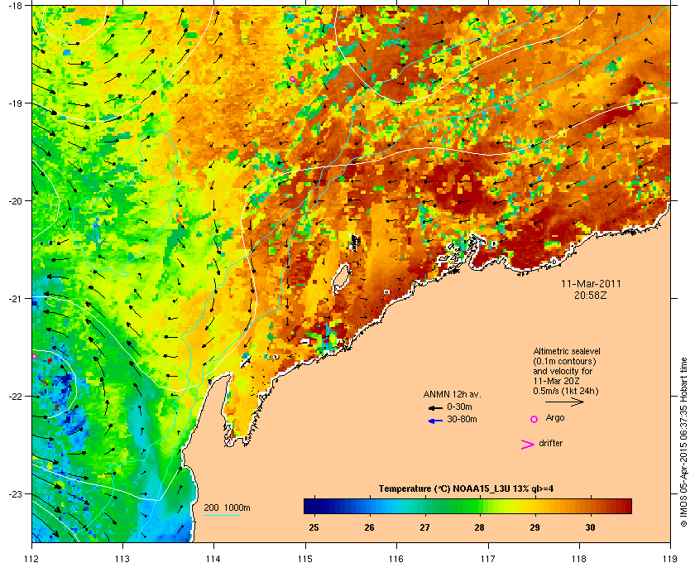This screenshot has height=563, width=695.
Task: Click the latitude -21 axis label
Action: (x=15, y=298)
